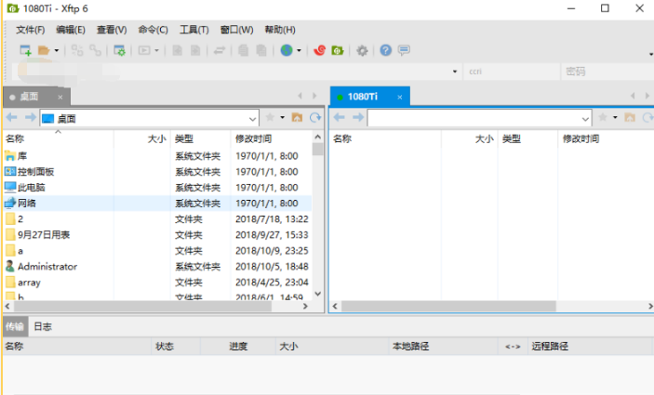Expand remote bookmark star dropdown arrow
Image resolution: width=654 pixels, height=395 pixels.
(x=615, y=118)
